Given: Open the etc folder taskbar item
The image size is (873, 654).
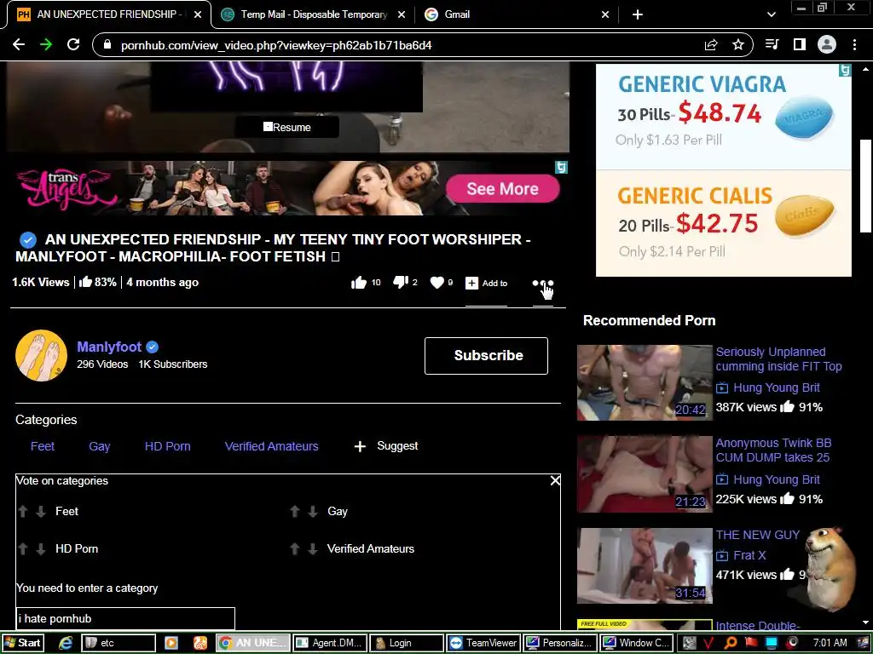Looking at the screenshot, I should pos(119,643).
